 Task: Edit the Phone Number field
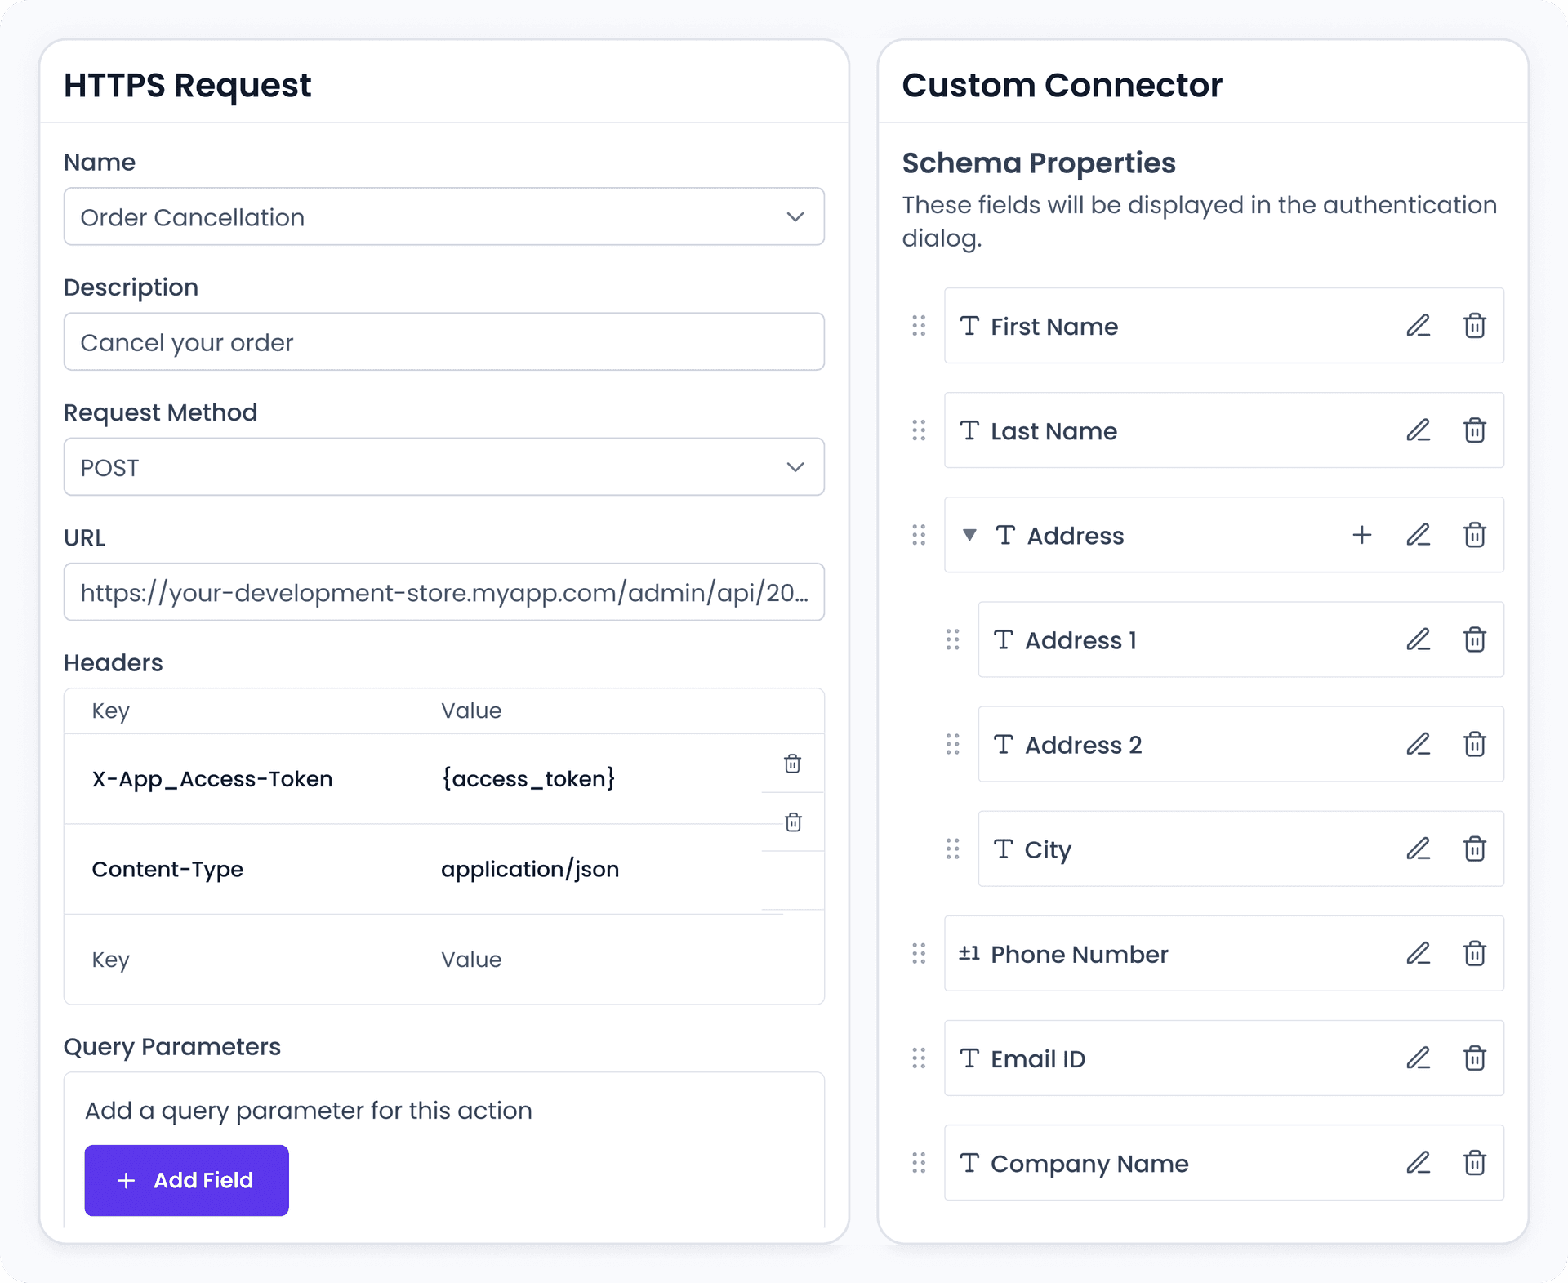click(x=1418, y=953)
